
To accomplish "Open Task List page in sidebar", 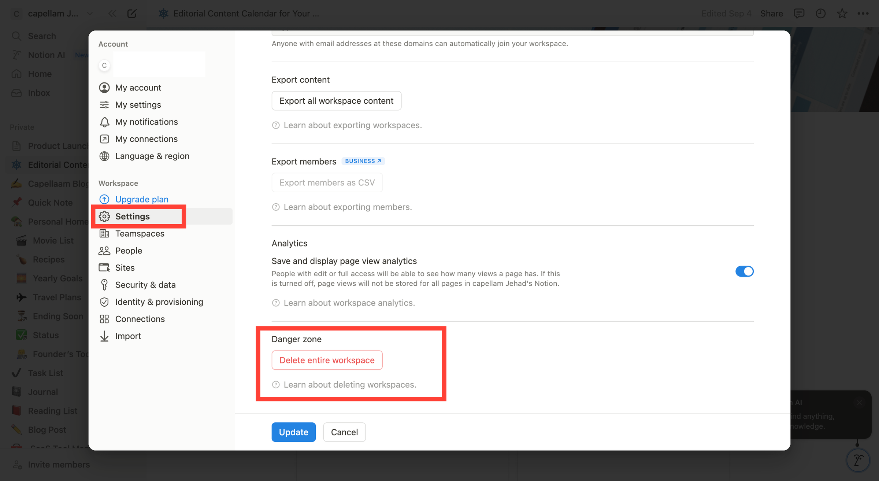I will point(46,373).
